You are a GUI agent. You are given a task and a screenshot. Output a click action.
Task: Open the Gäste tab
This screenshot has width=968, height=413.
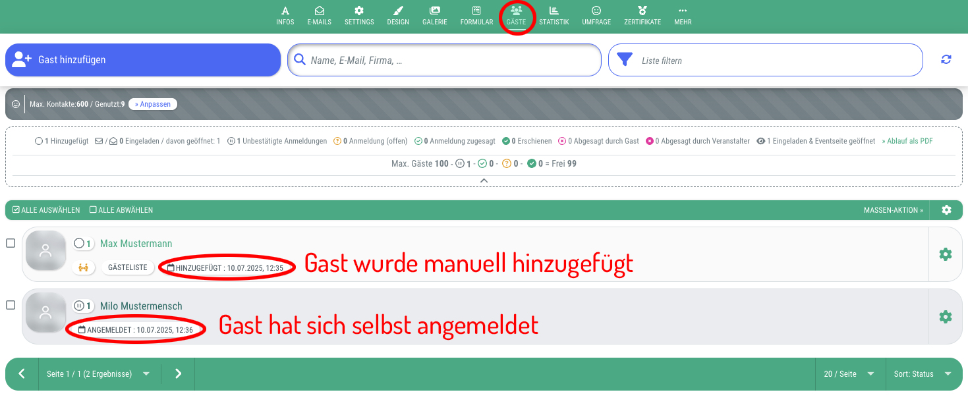click(x=517, y=16)
